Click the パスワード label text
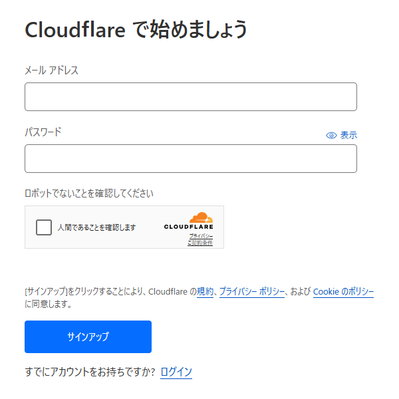Viewport: 399px width, 399px height. [43, 132]
